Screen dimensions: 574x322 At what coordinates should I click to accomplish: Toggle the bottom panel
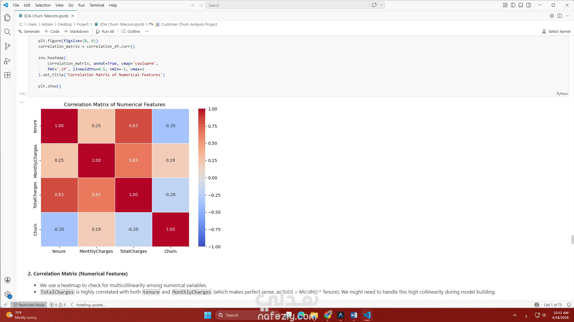(521, 5)
